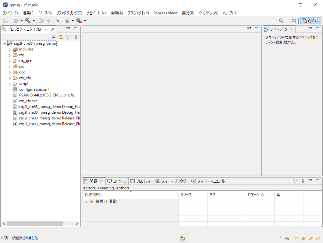Click Project Explorer horizontal scrollbar thumb
Screen dimensions: 323x243
(35, 224)
